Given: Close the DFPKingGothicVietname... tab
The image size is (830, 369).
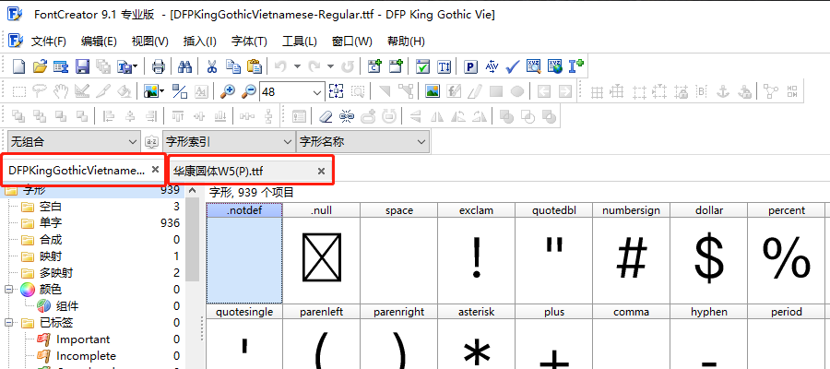Looking at the screenshot, I should (x=155, y=170).
